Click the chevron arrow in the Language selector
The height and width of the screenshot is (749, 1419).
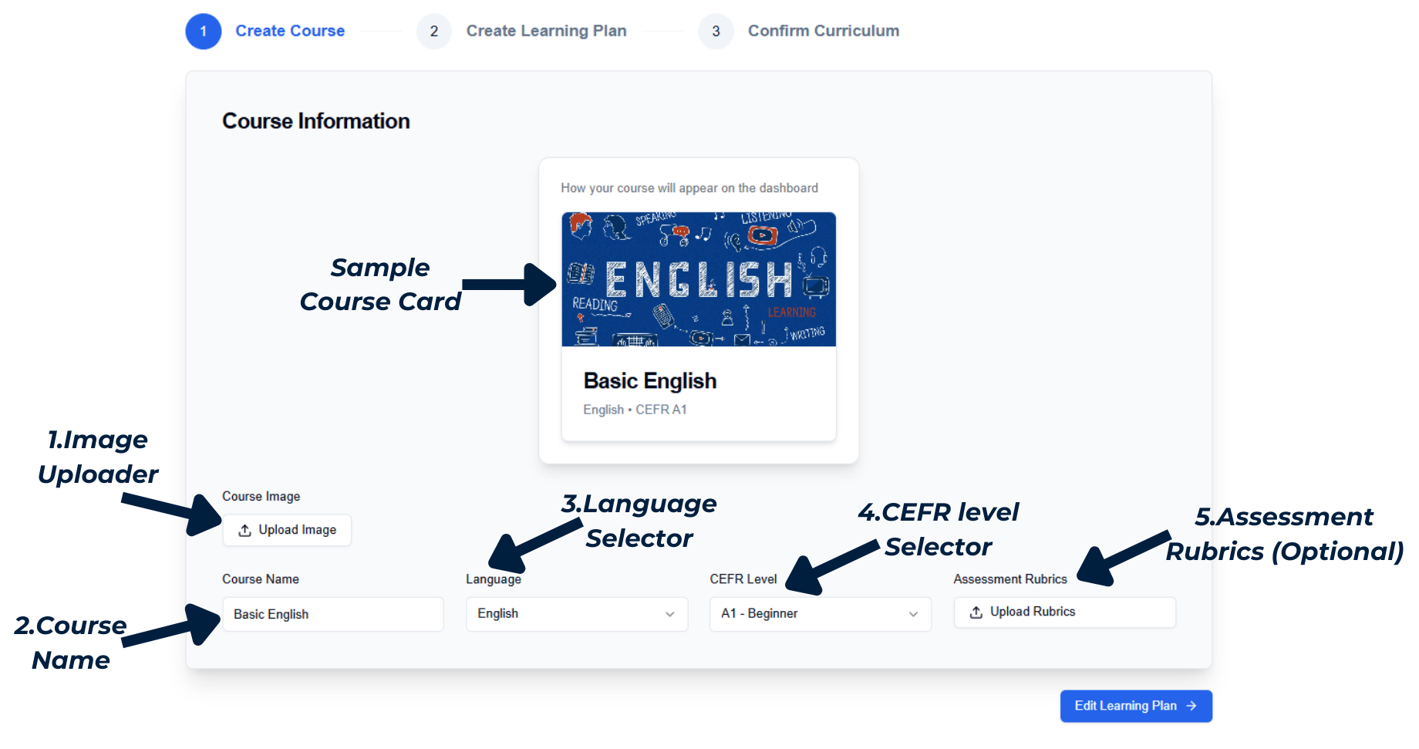(670, 614)
